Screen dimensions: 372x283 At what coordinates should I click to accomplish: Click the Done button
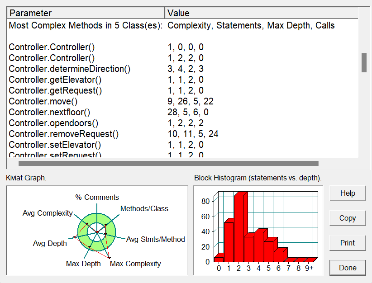(348, 268)
